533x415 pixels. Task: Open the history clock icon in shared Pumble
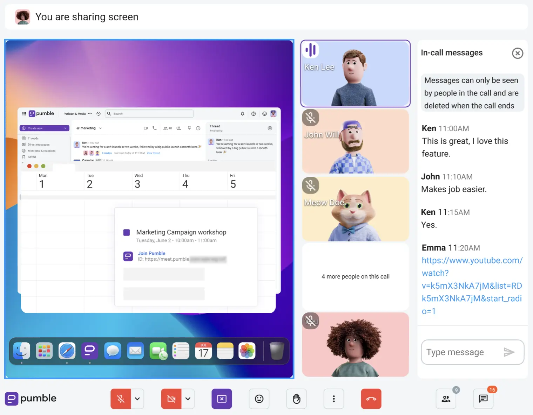99,114
